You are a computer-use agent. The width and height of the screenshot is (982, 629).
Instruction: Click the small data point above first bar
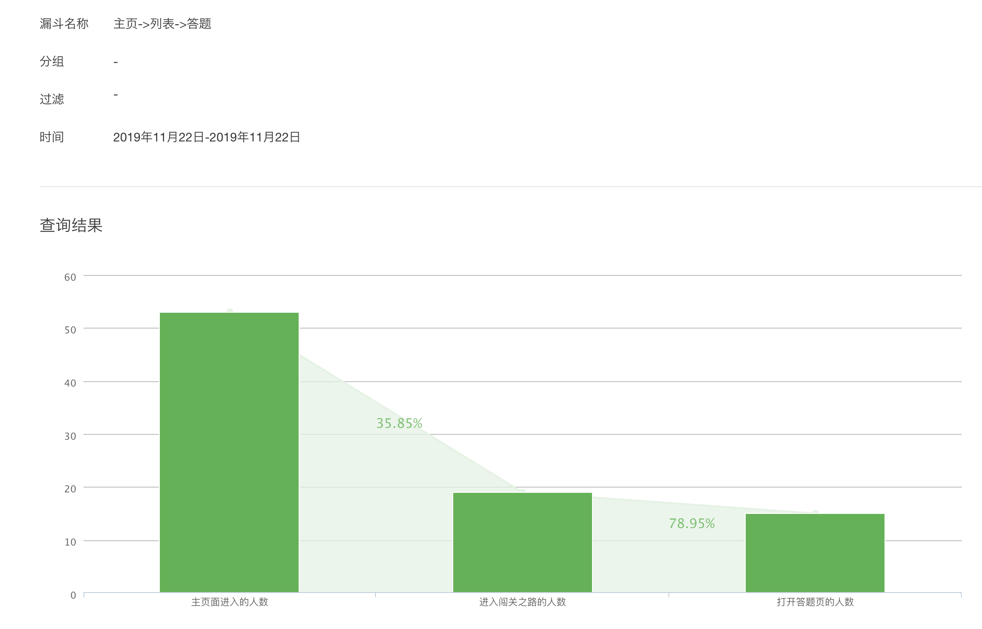[x=230, y=311]
